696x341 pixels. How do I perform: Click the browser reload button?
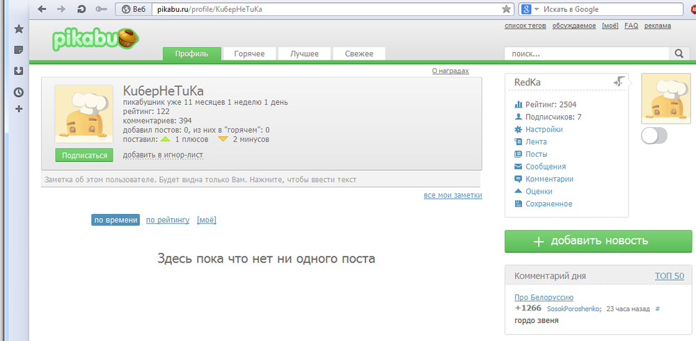[81, 9]
